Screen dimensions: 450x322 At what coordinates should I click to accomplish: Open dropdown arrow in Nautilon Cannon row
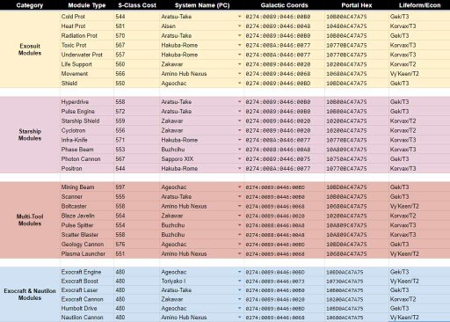click(x=240, y=318)
